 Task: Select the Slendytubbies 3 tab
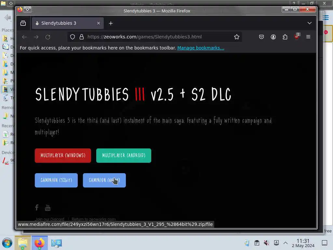click(68, 23)
